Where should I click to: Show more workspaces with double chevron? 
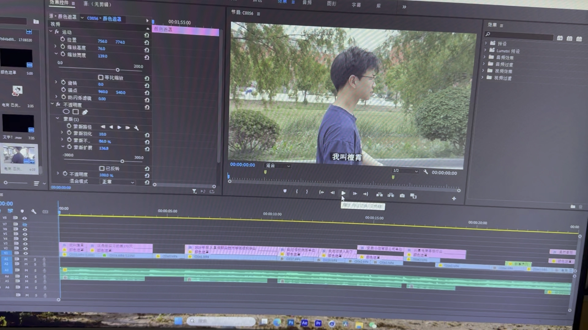(x=404, y=7)
